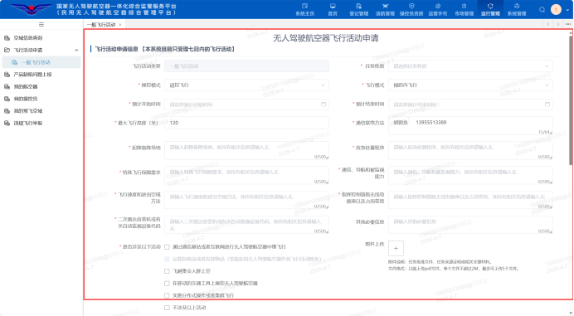The image size is (574, 316).
Task: Open the 任务性质 dropdown
Action: tap(470, 66)
